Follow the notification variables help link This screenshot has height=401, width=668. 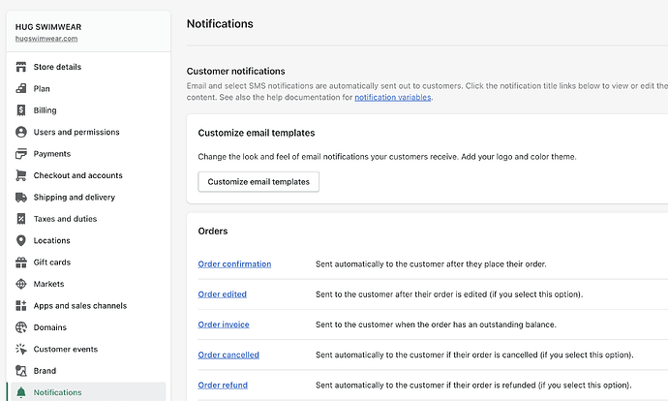click(392, 97)
